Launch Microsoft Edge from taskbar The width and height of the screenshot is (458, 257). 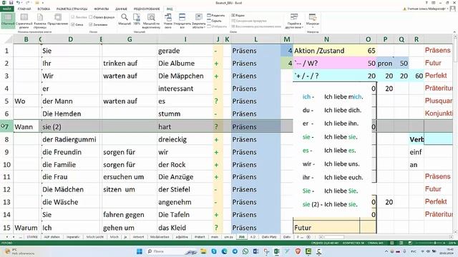click(224, 251)
